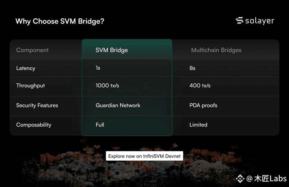Click the Latency row label

point(26,68)
